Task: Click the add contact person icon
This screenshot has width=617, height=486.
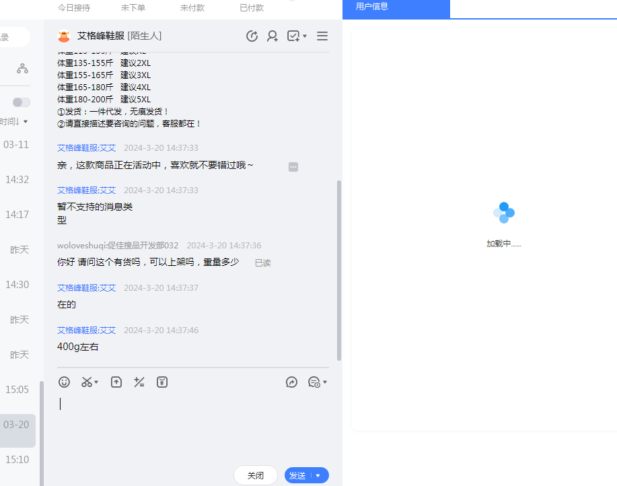Action: coord(273,36)
